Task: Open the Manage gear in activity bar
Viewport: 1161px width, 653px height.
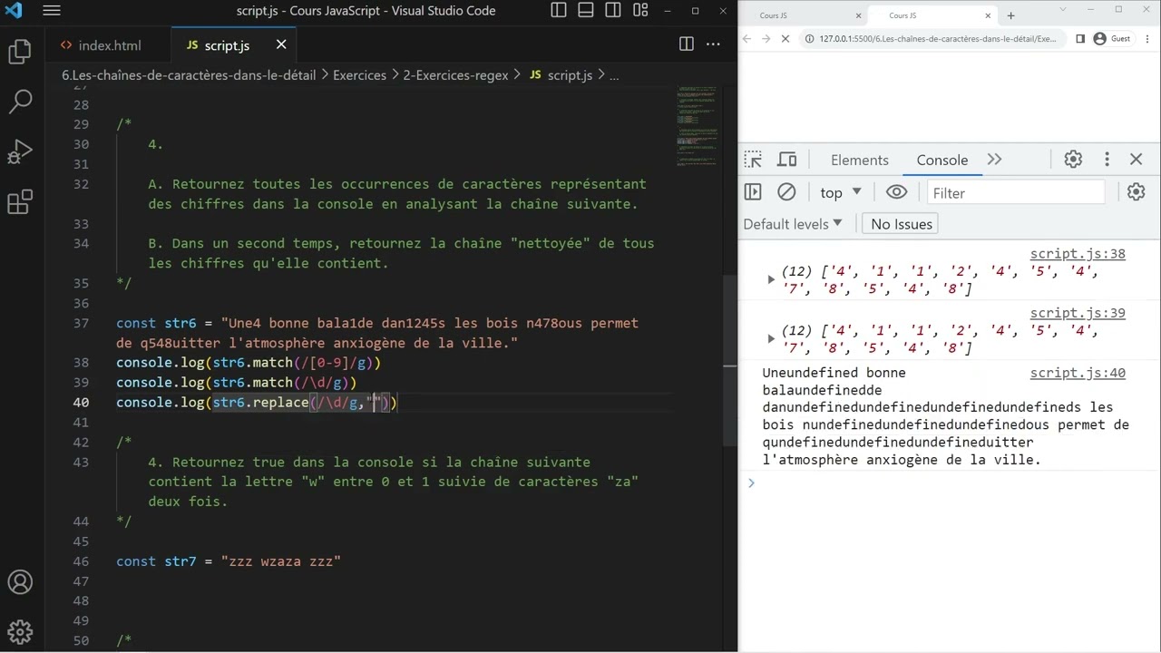Action: click(20, 631)
